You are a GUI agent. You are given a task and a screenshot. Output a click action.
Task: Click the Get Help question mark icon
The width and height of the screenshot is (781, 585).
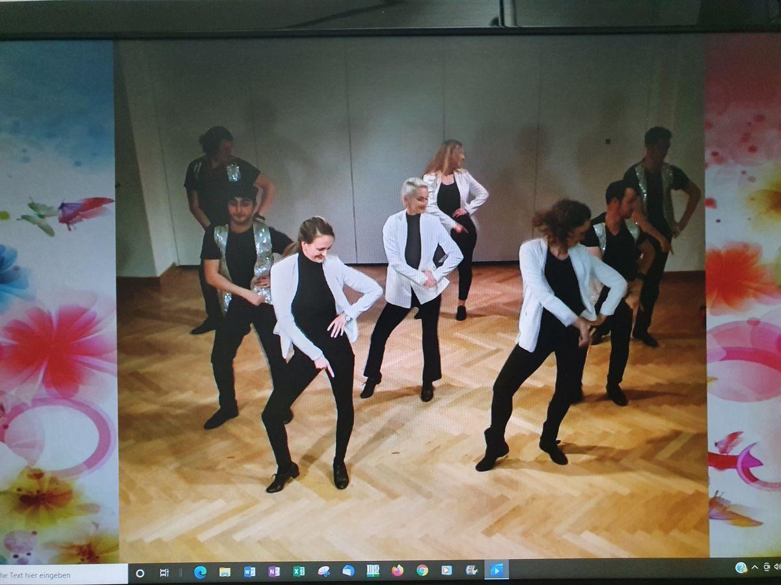[741, 567]
